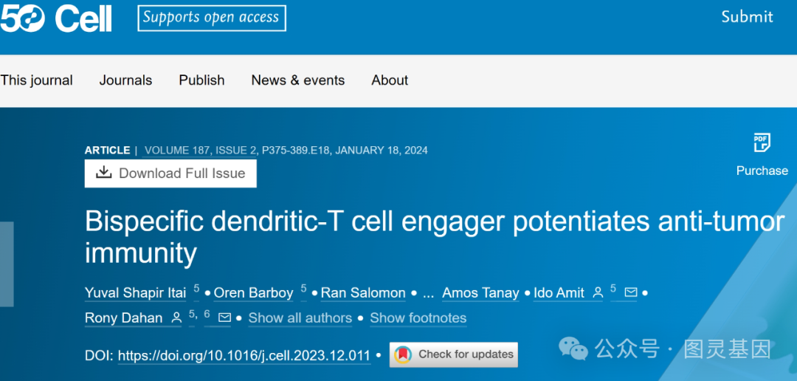Screen dimensions: 797x381
Task: Click the download icon in Download Full Issue
Action: coord(104,173)
